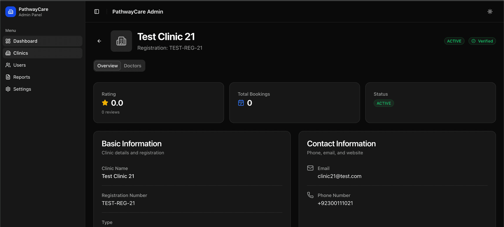Screen dimensions: 504x227
Task: Click the PathwayCare Admin title
Action: pos(138,12)
